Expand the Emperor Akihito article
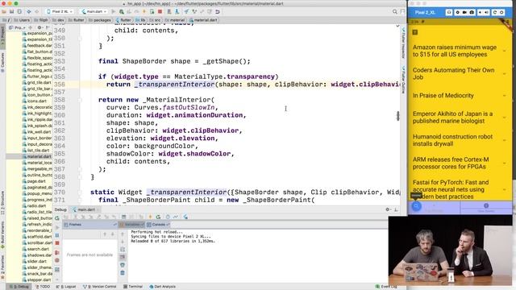 click(x=504, y=118)
